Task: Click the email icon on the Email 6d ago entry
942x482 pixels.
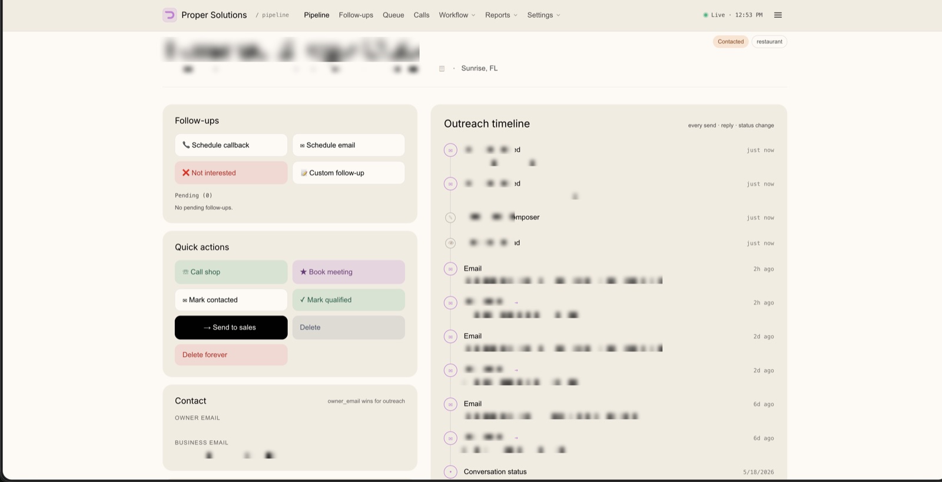Action: tap(450, 404)
